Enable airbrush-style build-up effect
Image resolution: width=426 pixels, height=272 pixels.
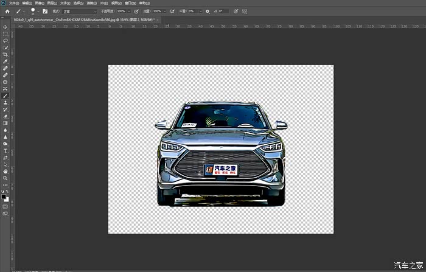[172, 11]
